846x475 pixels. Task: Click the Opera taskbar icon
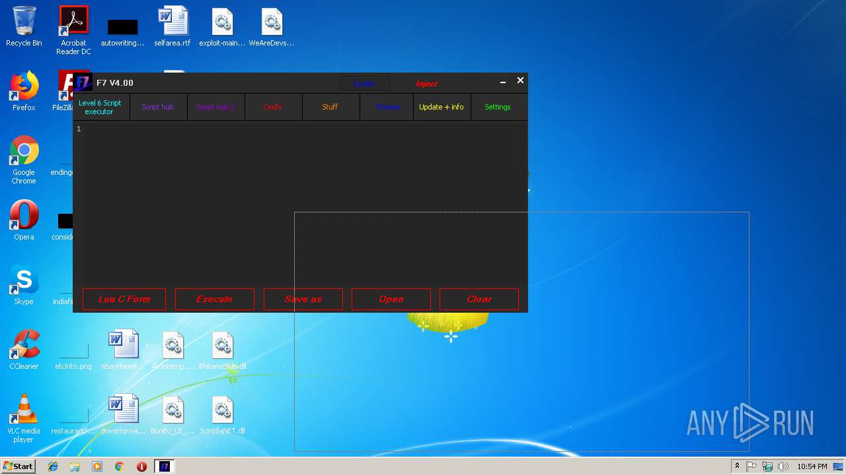pos(141,466)
